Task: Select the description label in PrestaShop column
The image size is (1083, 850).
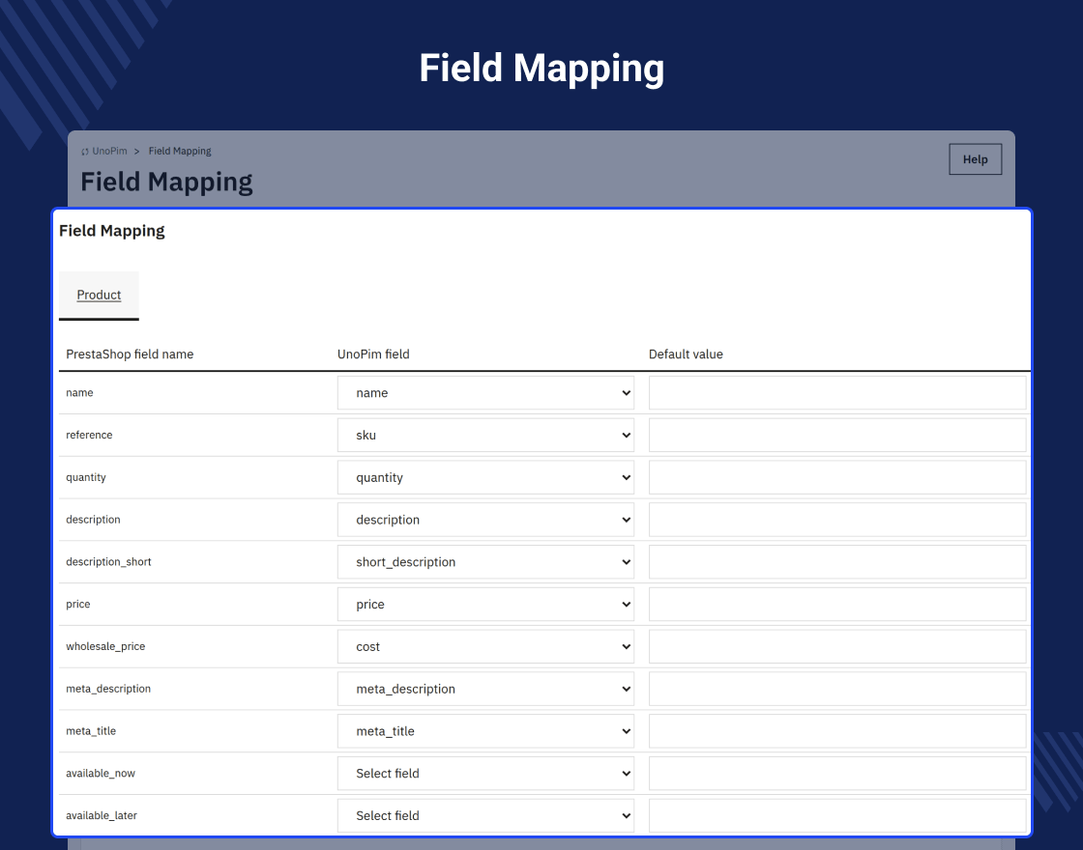Action: [x=93, y=520]
